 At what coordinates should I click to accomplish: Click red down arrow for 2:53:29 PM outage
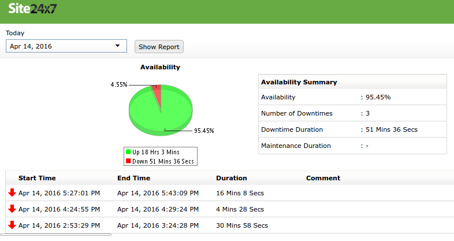(12, 225)
